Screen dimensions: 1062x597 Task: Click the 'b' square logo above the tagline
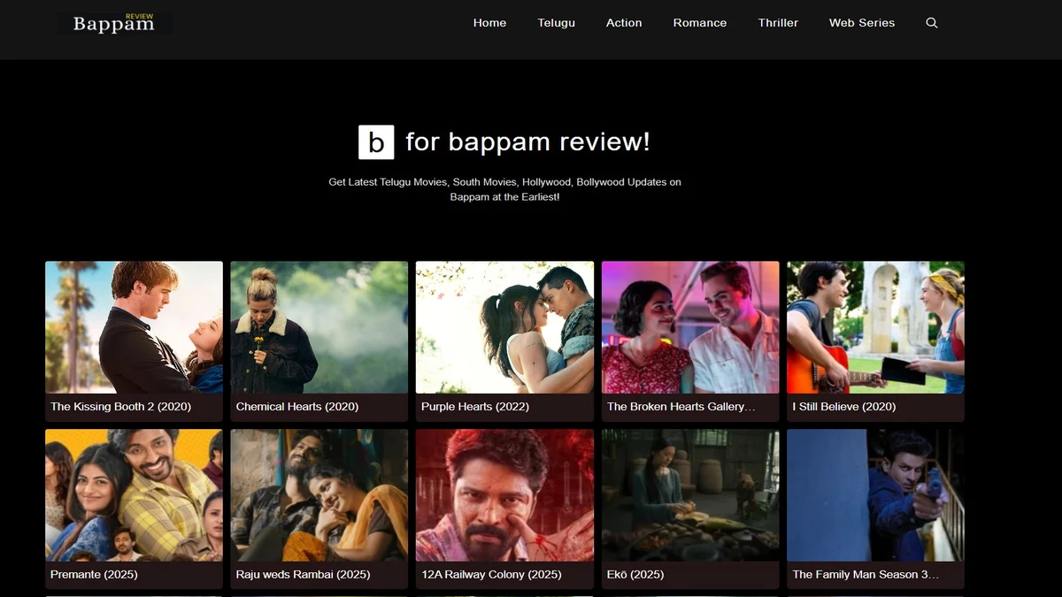tap(375, 142)
